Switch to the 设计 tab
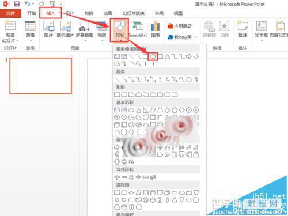This screenshot has height=216, width=288. pyautogui.click(x=70, y=13)
